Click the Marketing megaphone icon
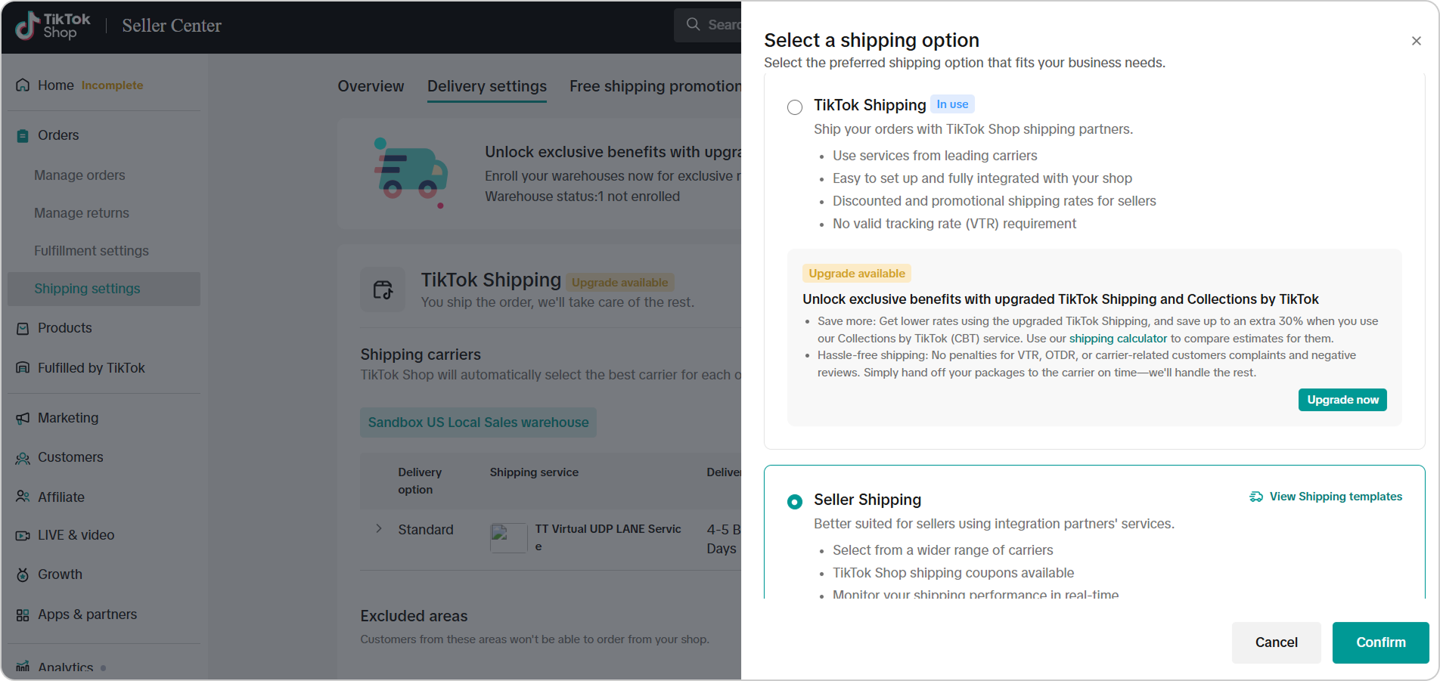This screenshot has width=1440, height=681. pos(23,418)
